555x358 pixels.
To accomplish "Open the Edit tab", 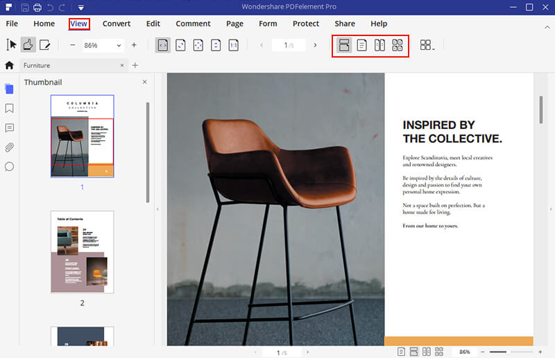I will coord(153,24).
